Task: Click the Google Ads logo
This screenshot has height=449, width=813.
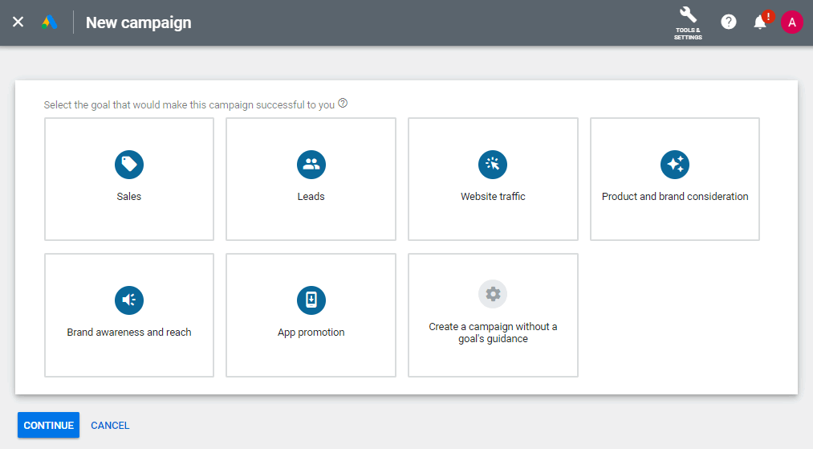Action: coord(50,22)
